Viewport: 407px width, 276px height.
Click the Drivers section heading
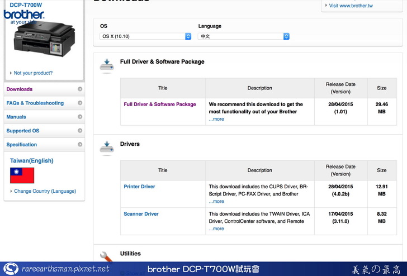click(x=130, y=144)
